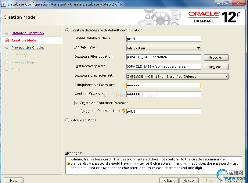Toggle Create As Container Database checkbox
This screenshot has height=183, width=248.
click(x=76, y=103)
